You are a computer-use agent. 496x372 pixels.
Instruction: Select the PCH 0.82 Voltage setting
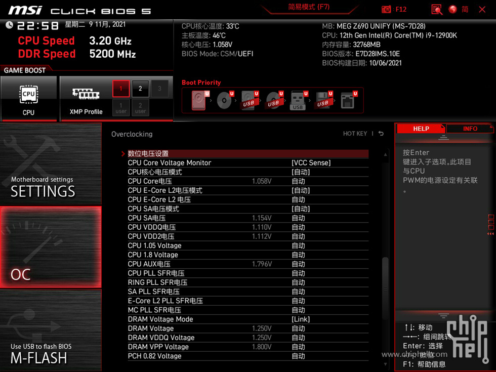(x=248, y=355)
